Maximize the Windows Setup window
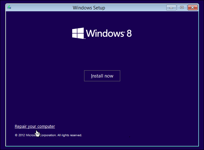204x150 pixels. click(182, 8)
